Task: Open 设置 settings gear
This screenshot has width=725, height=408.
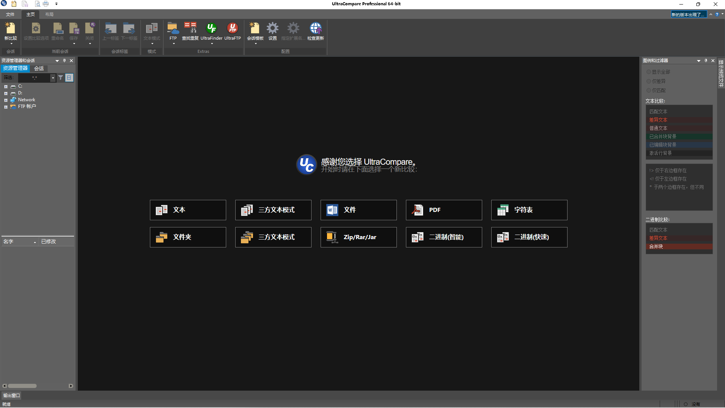Action: [273, 28]
